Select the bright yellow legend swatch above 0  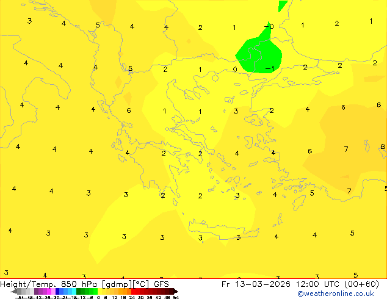tap(99, 292)
